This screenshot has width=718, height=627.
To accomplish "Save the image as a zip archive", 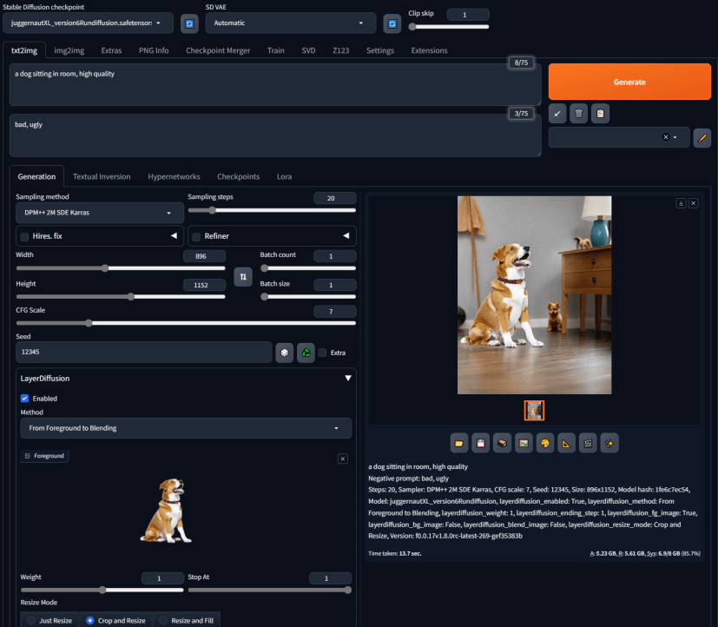I will (x=502, y=443).
